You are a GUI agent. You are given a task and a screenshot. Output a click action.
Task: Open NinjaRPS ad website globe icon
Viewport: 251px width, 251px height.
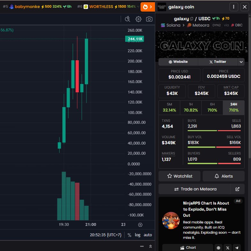pyautogui.click(x=218, y=247)
